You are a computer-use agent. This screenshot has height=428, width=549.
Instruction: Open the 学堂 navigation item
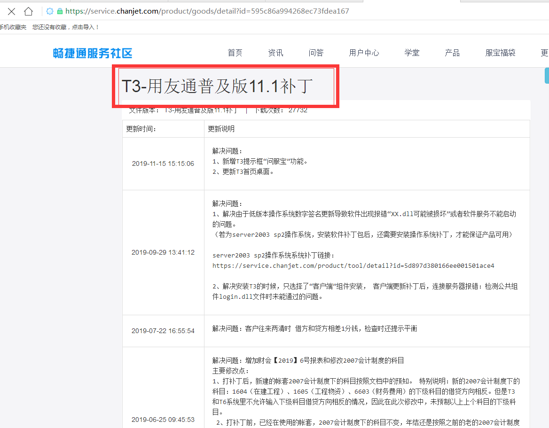point(412,53)
